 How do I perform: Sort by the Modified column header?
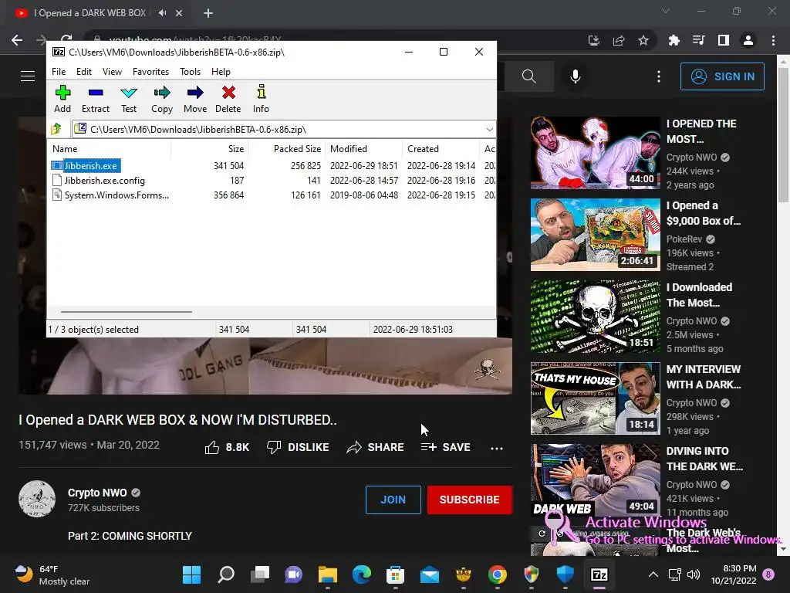point(364,149)
